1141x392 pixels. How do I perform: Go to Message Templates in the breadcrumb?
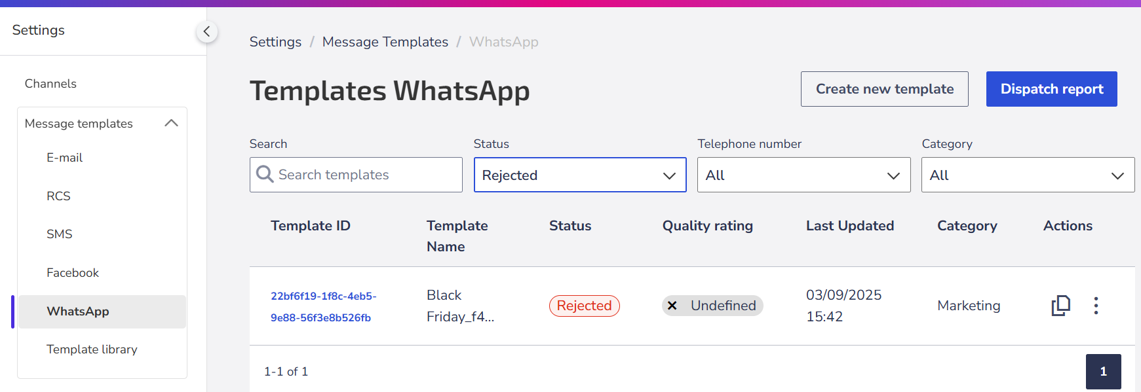tap(385, 42)
